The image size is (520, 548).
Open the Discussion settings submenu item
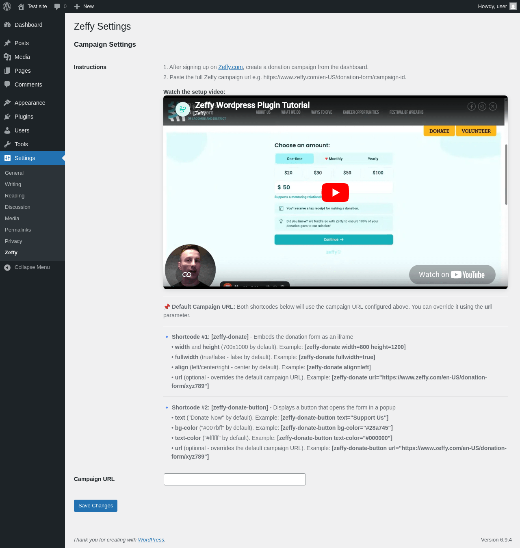17,207
